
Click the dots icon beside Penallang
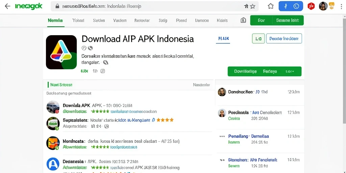(222, 137)
